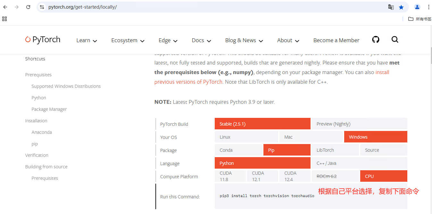The width and height of the screenshot is (432, 214).
Task: Reload the page with refresh icon
Action: click(x=28, y=7)
